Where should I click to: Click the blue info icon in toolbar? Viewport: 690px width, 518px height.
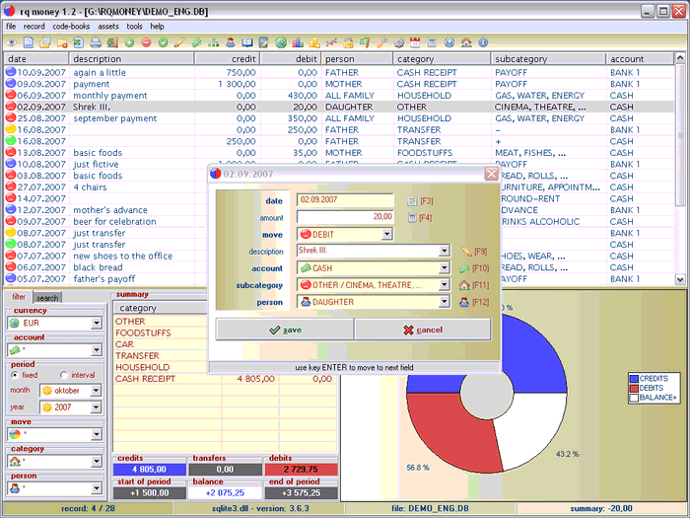(x=483, y=42)
